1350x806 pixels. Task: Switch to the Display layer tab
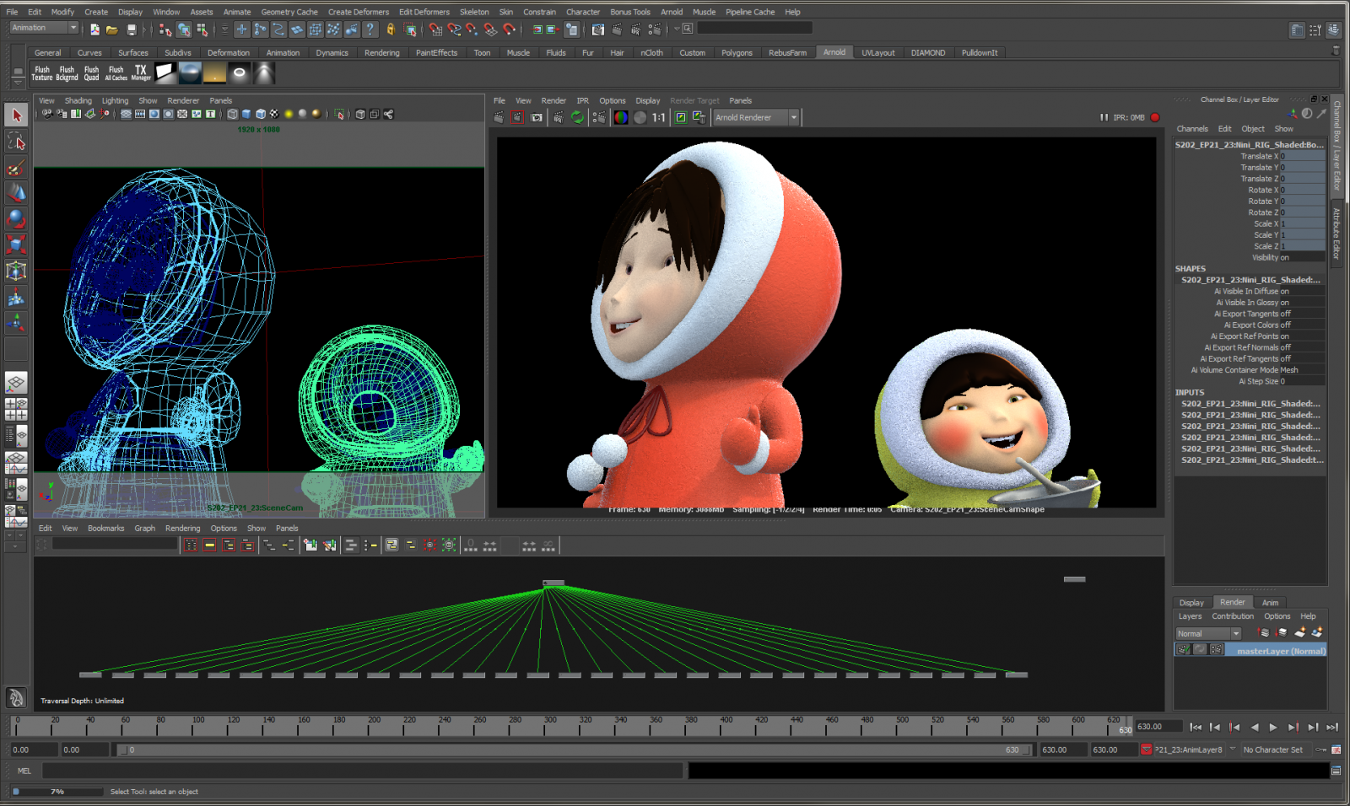(1191, 602)
